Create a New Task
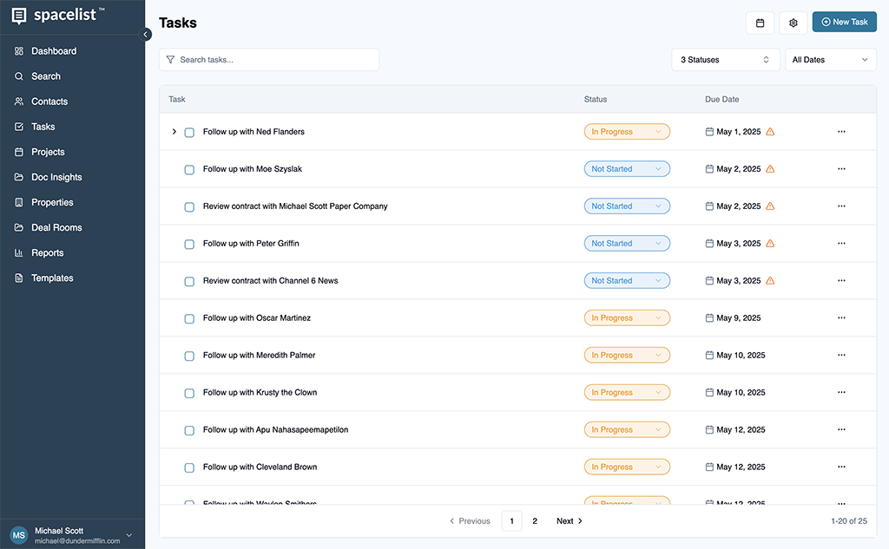889x549 pixels. pos(844,22)
